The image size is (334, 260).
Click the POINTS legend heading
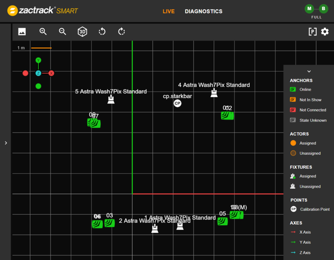point(299,200)
